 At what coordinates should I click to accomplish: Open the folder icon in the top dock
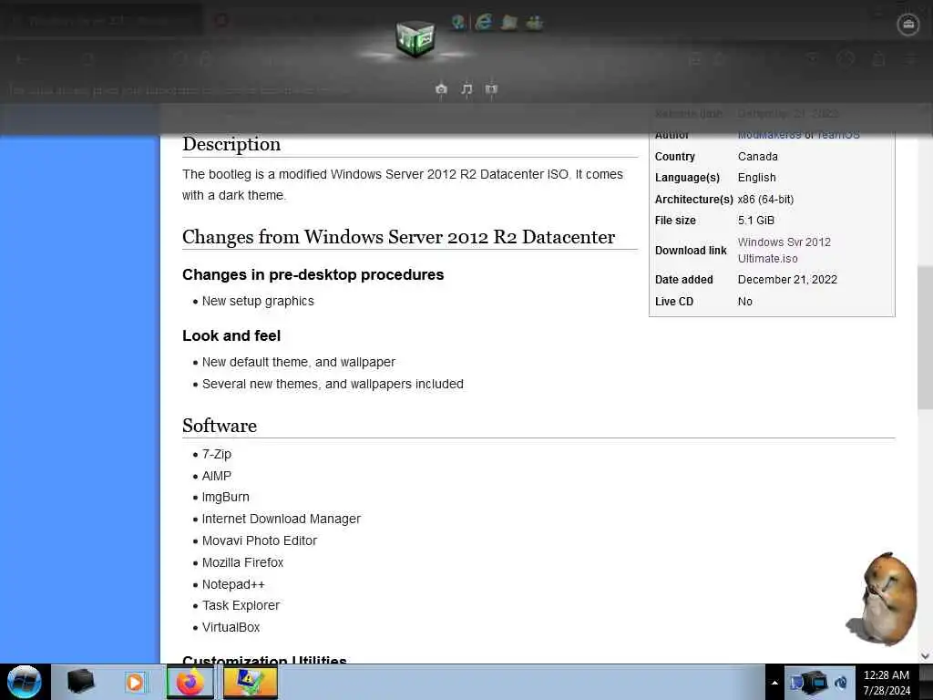(509, 23)
